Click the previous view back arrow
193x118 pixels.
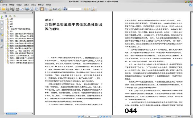pyautogui.click(x=107, y=116)
